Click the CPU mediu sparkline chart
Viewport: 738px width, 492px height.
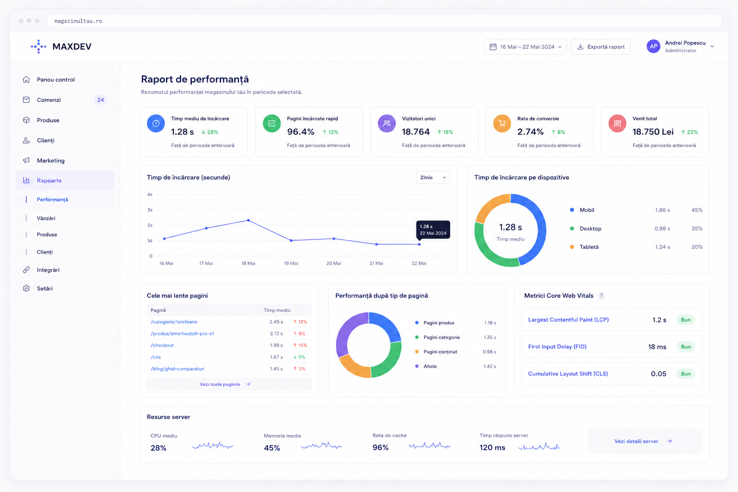[x=212, y=446]
